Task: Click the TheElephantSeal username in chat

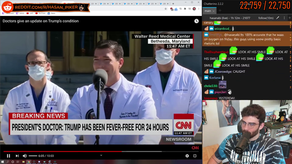Action: (216, 52)
